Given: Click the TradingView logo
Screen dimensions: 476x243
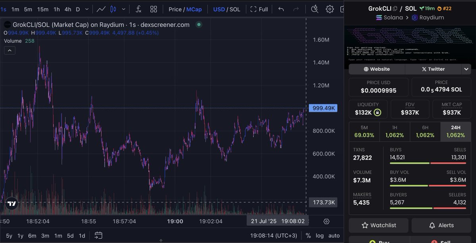Looking at the screenshot, I should (12, 204).
